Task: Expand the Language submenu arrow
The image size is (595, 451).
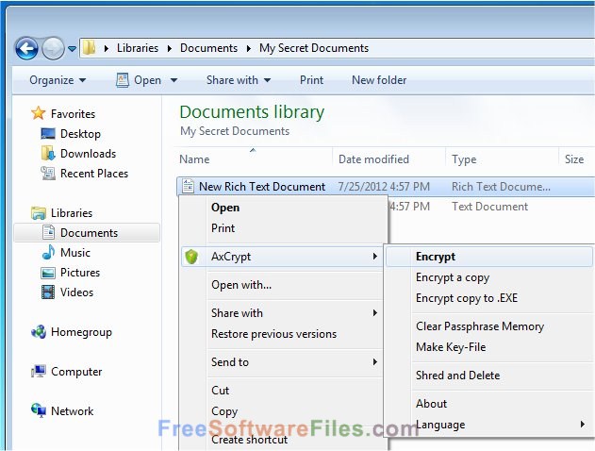Action: point(583,424)
